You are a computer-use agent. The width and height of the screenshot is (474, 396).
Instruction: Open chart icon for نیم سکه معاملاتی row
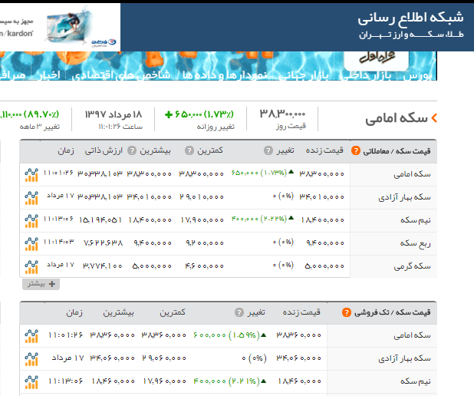(31, 221)
